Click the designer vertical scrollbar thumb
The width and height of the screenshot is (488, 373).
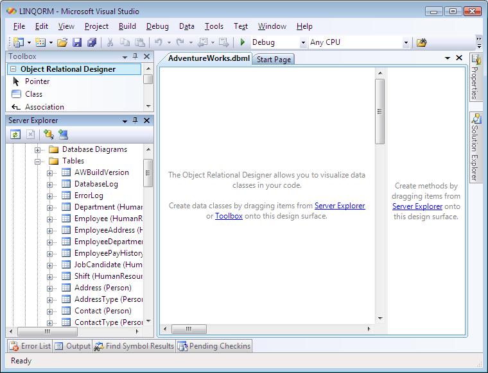pos(379,112)
